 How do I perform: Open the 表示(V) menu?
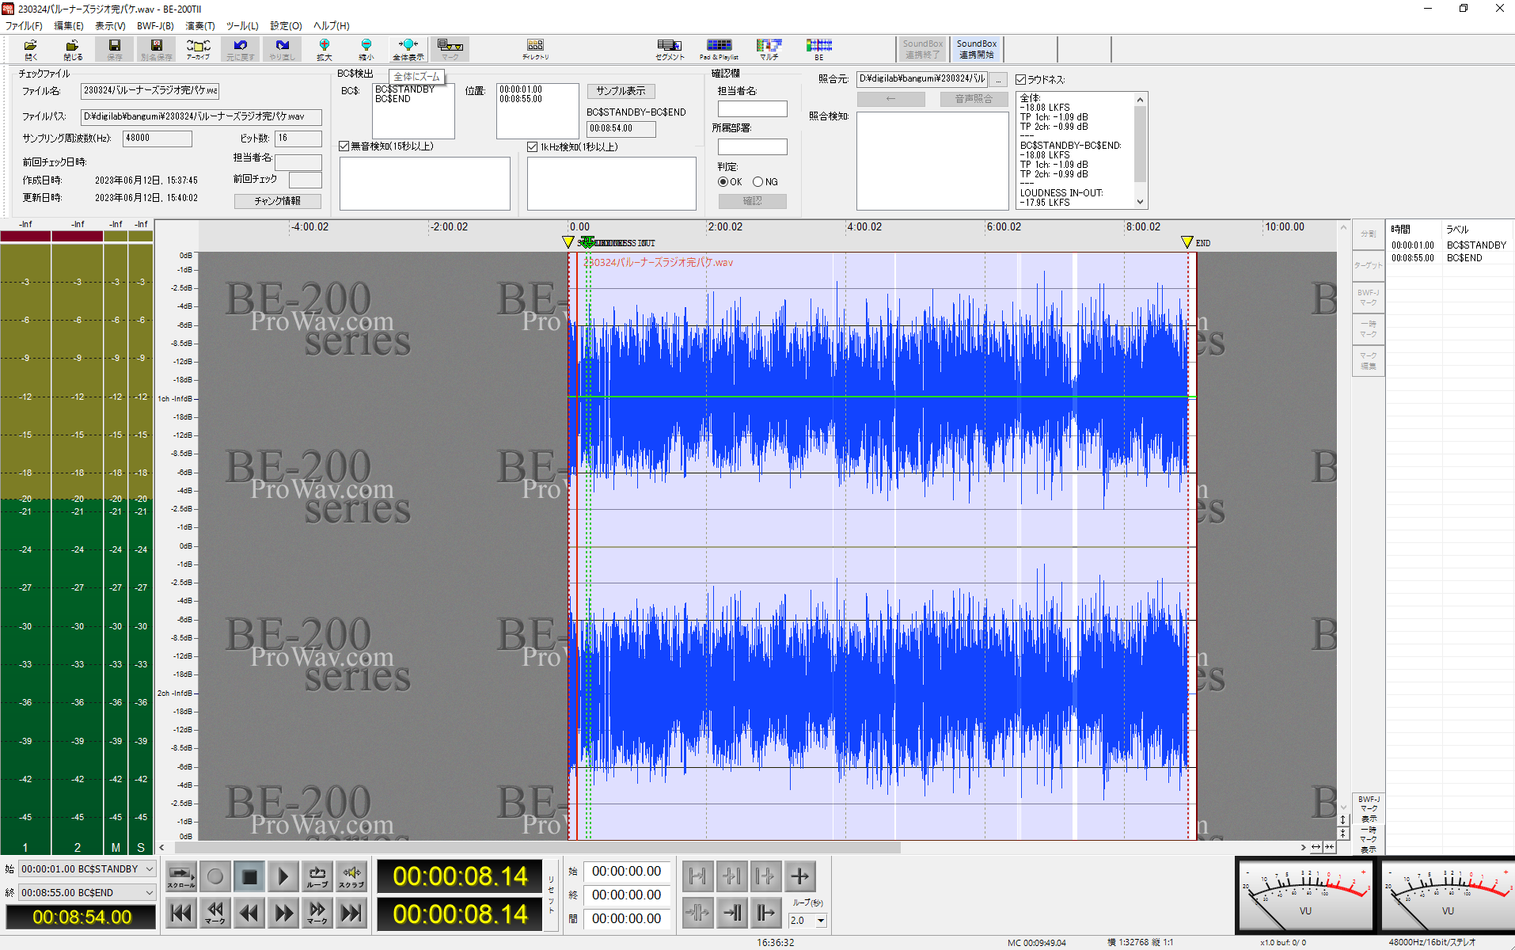click(110, 26)
